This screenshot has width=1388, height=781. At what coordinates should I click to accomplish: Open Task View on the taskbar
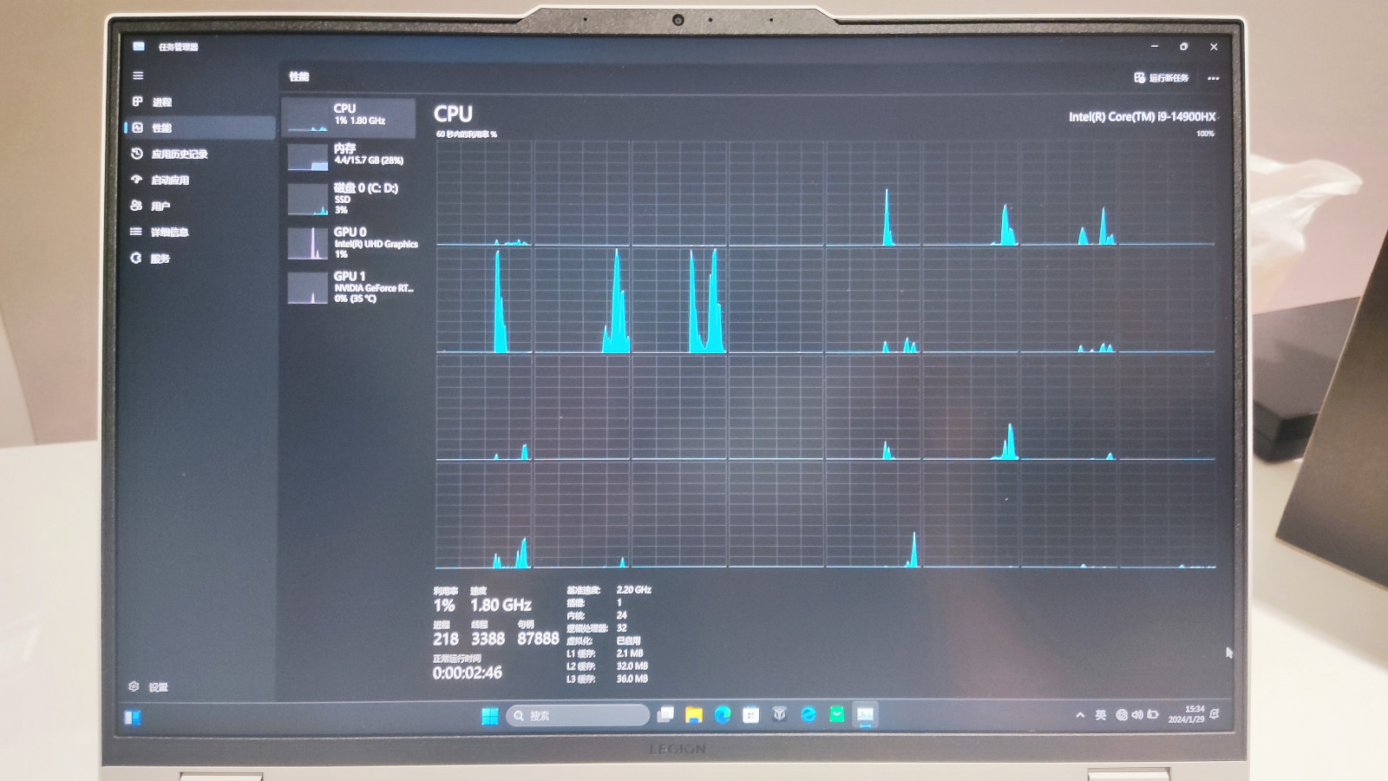pyautogui.click(x=665, y=714)
